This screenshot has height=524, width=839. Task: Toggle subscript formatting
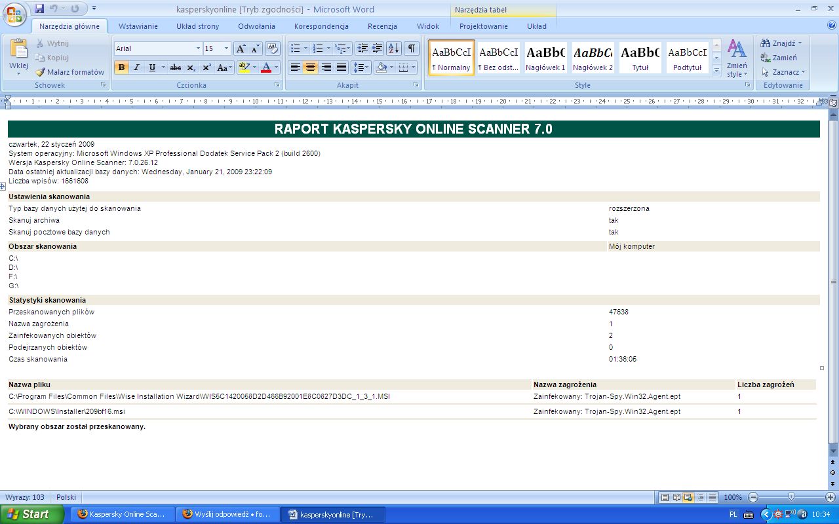[x=191, y=67]
